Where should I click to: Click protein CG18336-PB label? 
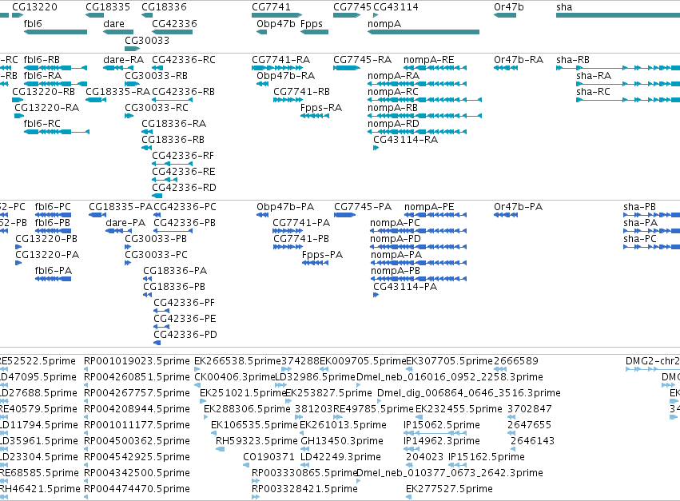174,287
